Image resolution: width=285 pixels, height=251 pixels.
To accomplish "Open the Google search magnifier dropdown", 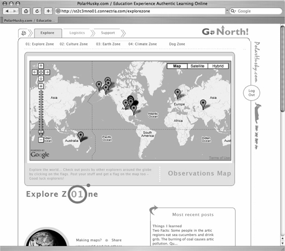I will (233, 11).
